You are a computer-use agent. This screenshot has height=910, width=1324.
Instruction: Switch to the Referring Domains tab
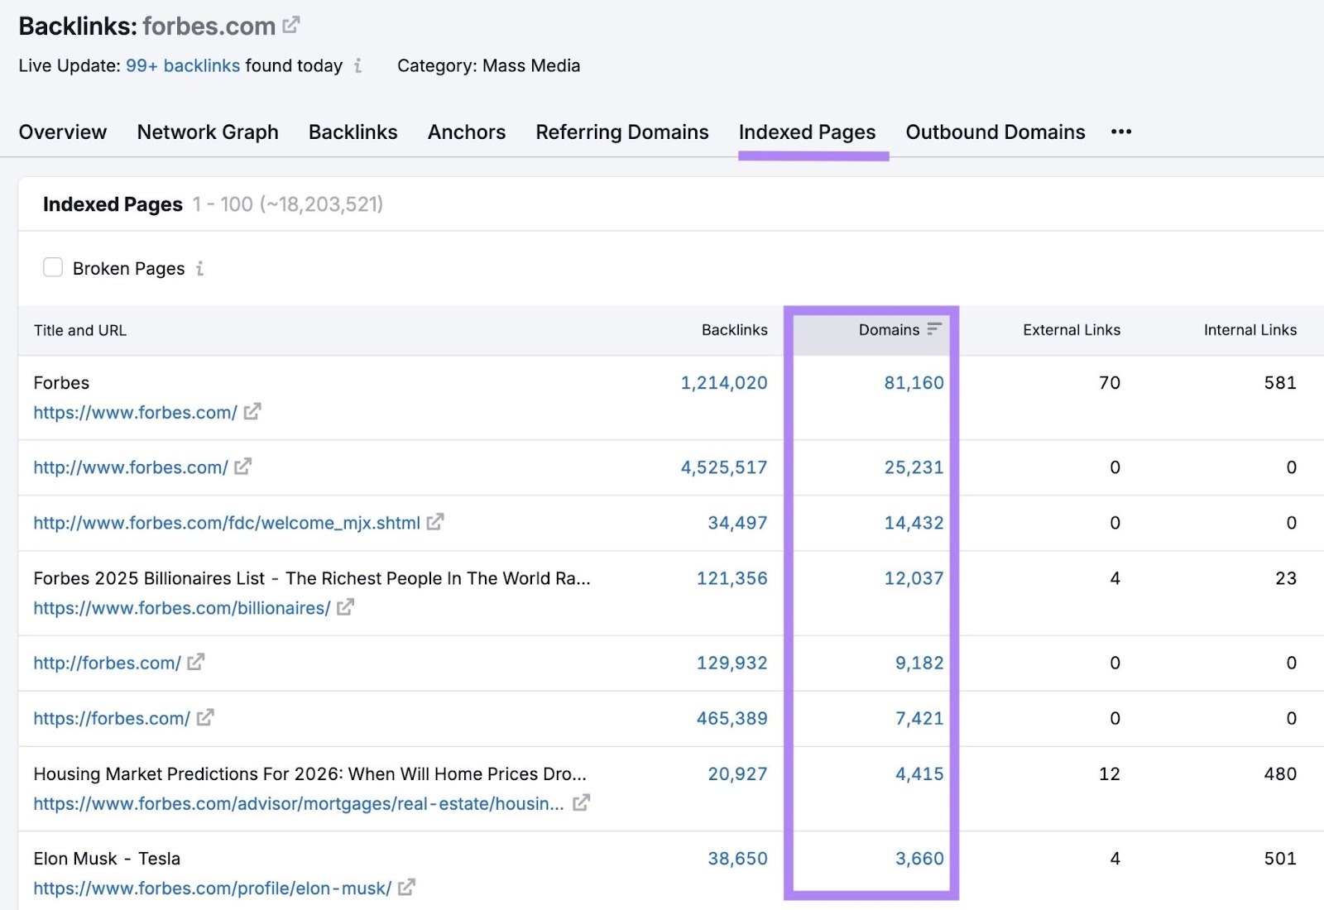click(x=621, y=132)
